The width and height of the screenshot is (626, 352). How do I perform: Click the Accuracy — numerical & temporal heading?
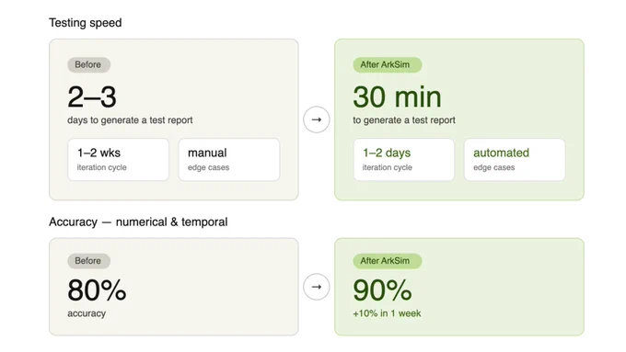(138, 221)
